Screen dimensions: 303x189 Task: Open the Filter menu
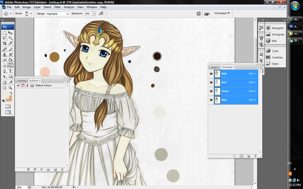click(57, 7)
